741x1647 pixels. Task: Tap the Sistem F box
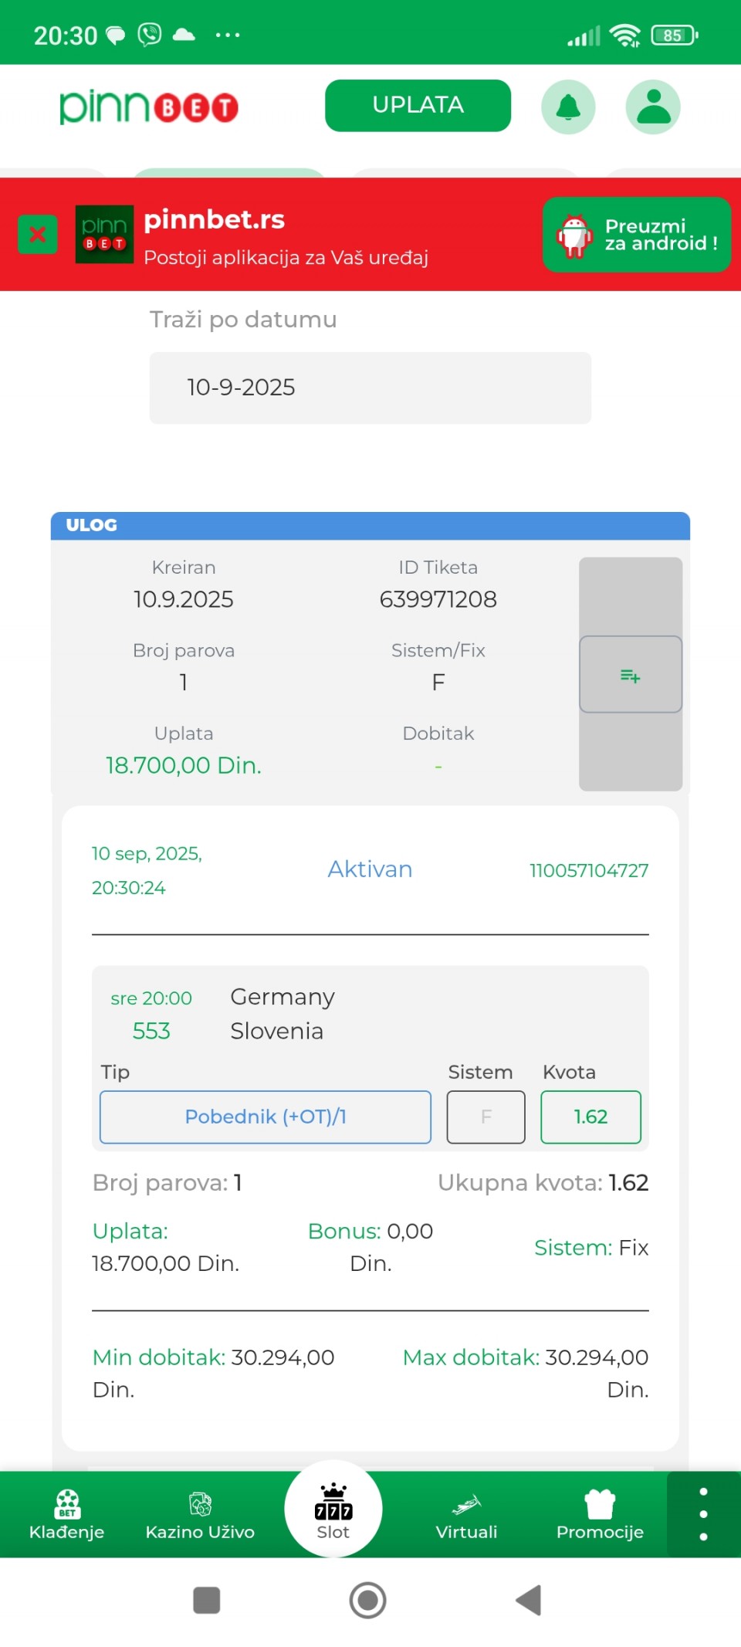tap(486, 1117)
